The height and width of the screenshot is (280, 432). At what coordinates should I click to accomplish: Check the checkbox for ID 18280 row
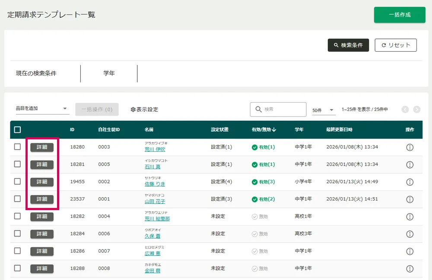[17, 147]
